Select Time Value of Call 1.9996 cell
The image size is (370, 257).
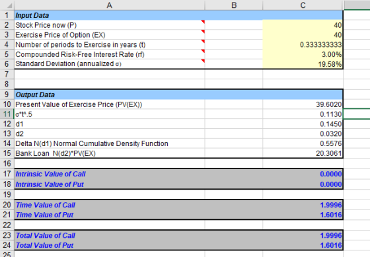303,205
